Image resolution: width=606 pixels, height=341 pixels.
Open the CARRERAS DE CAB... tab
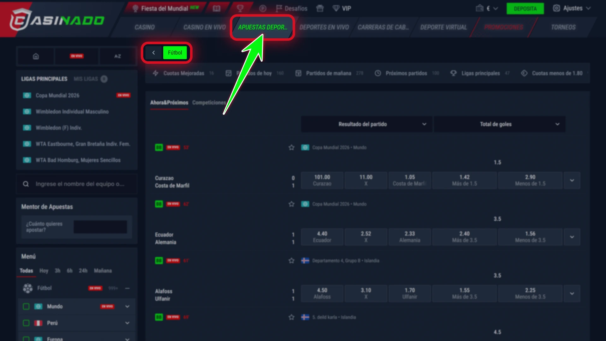tap(383, 27)
